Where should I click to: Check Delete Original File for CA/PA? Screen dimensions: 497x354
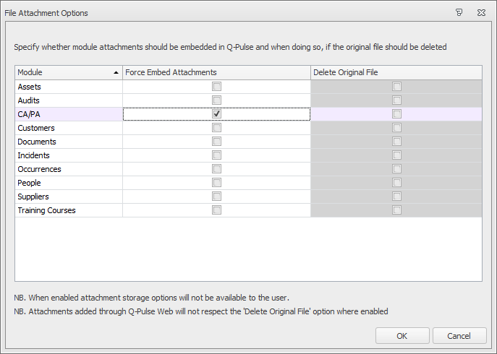(396, 114)
